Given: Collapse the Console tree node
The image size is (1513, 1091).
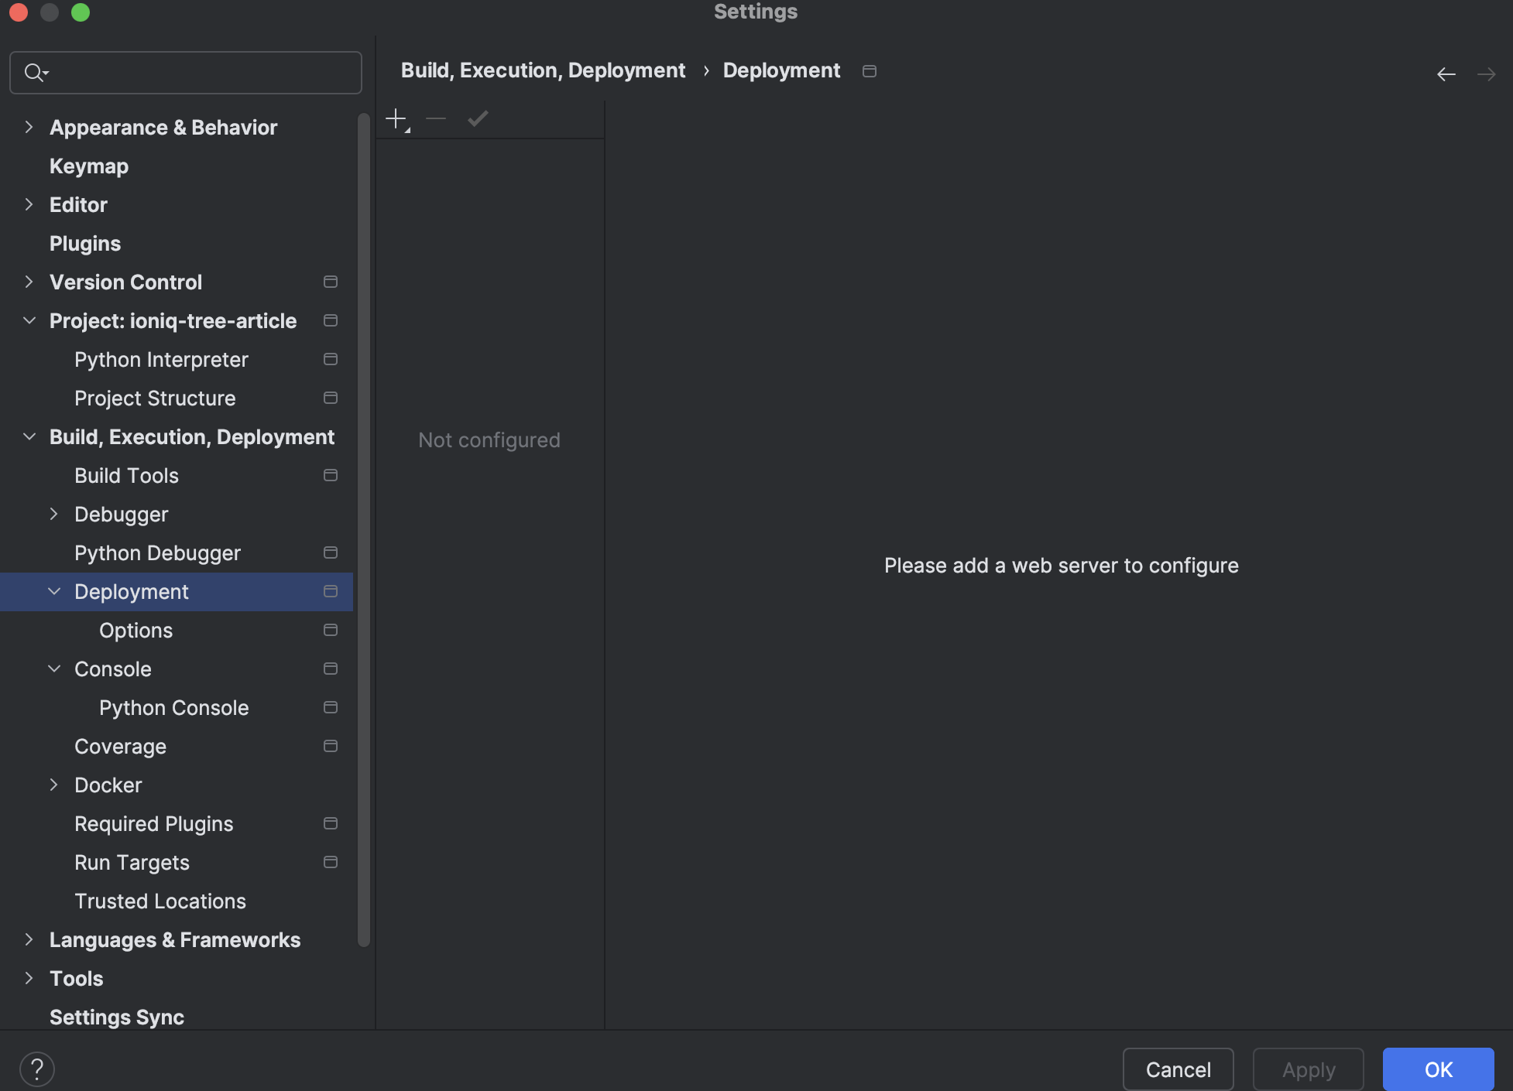Looking at the screenshot, I should (x=53, y=669).
